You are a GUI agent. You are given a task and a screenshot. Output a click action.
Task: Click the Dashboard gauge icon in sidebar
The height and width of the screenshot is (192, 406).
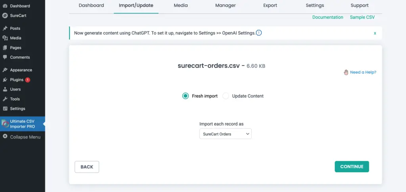point(5,6)
